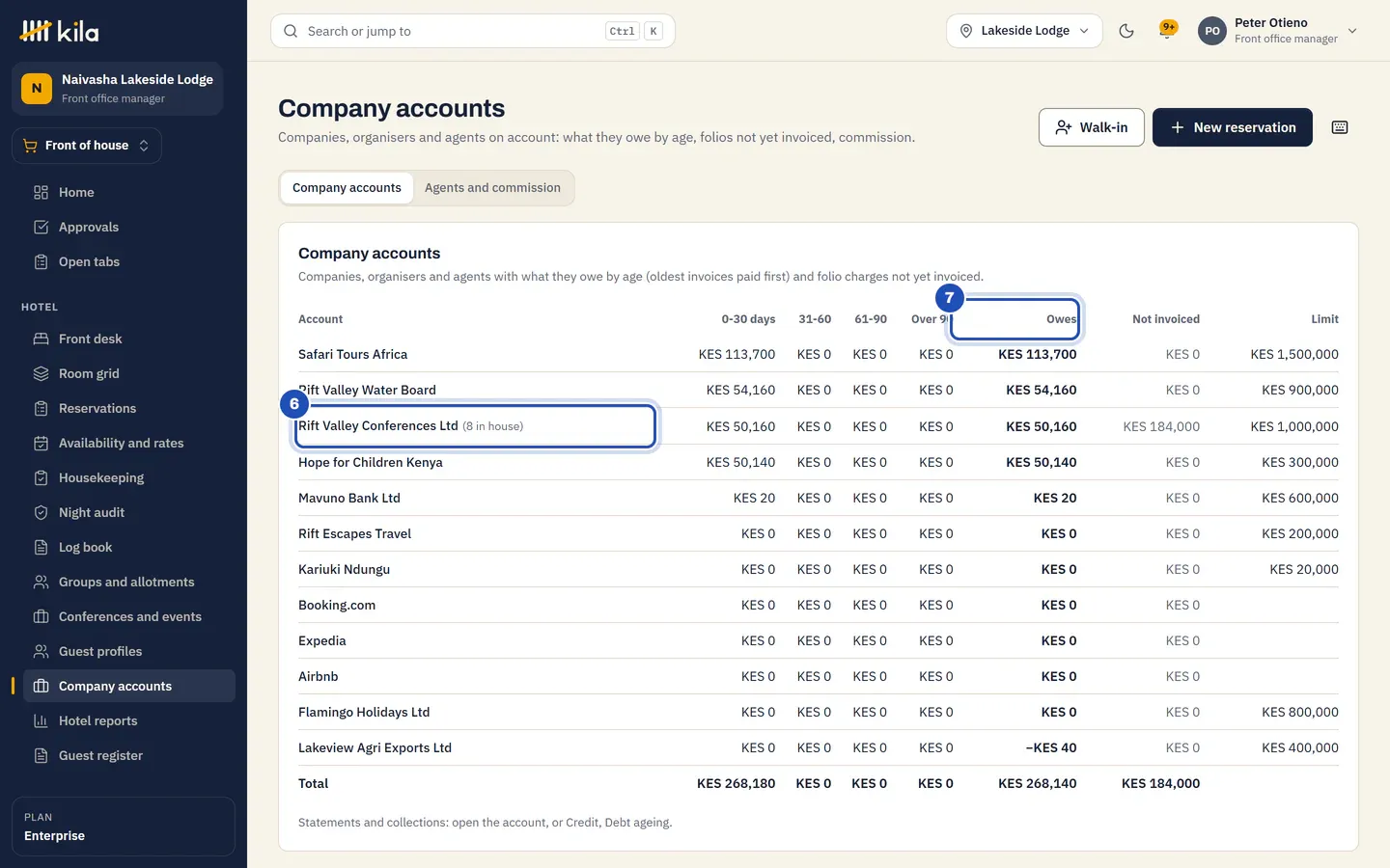Open Conferences and events
The height and width of the screenshot is (868, 1390).
coord(129,616)
